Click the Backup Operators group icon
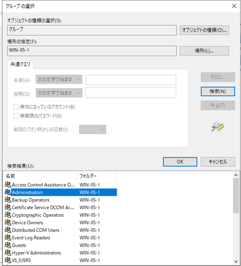The width and height of the screenshot is (241, 266). coord(8,200)
